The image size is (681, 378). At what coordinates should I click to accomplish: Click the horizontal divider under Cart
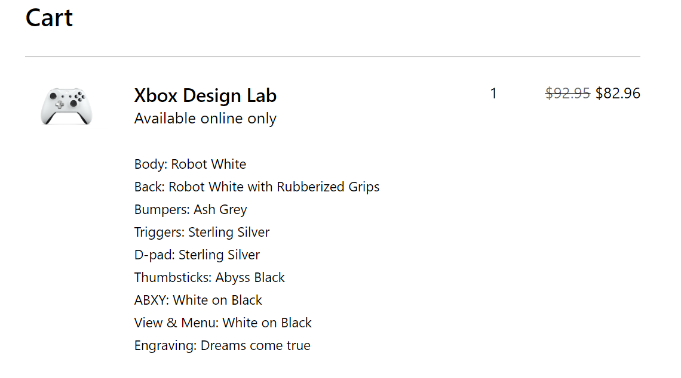pos(333,57)
